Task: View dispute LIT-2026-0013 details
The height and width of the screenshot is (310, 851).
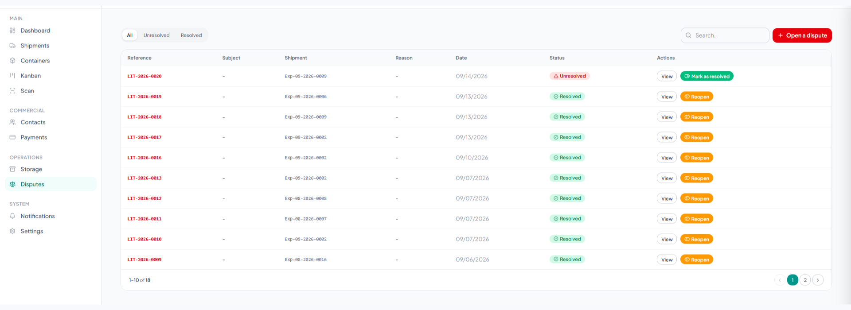Action: pos(667,178)
